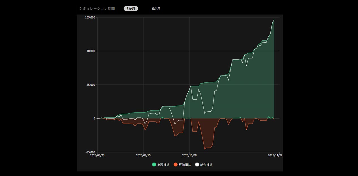Hide 評価損益 series via legend text
Screen dimensions: 358x176
pyautogui.click(x=185, y=165)
